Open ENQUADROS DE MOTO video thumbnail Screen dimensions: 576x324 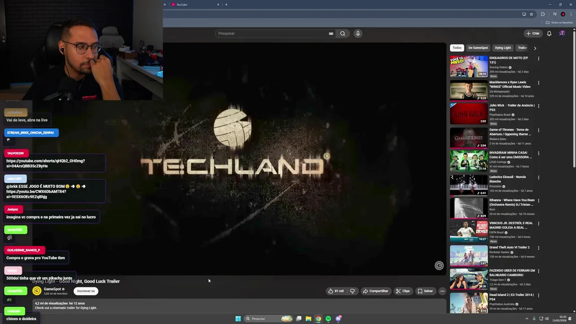pos(468,66)
